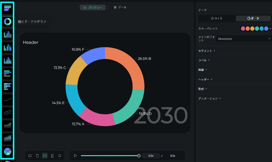Click the total duration 8.0s value

(172, 156)
